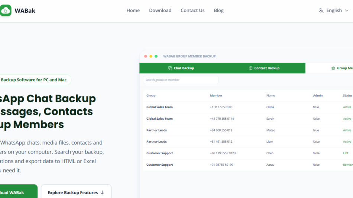
Task: Expand the language chevron arrow
Action: tap(347, 10)
